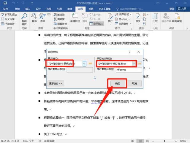
Task: Expand the 修订的文档 dropdown list
Action: pos(134,63)
